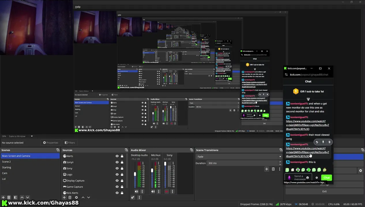Switch to the Cam scene
365x207 pixels.
(30, 173)
